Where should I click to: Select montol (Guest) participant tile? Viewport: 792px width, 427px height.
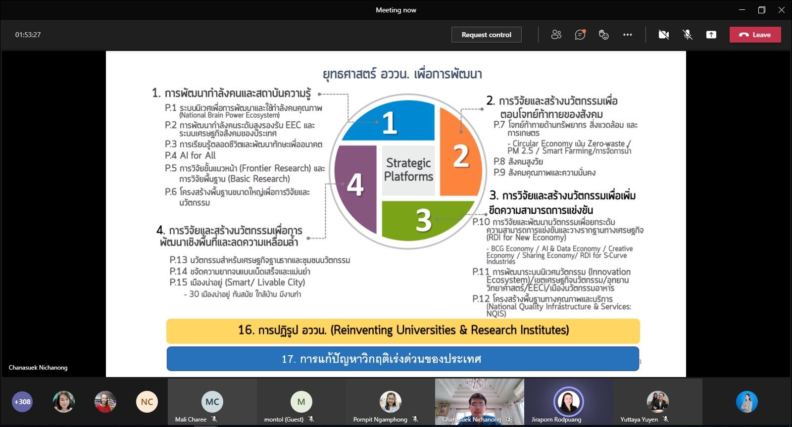(x=301, y=402)
